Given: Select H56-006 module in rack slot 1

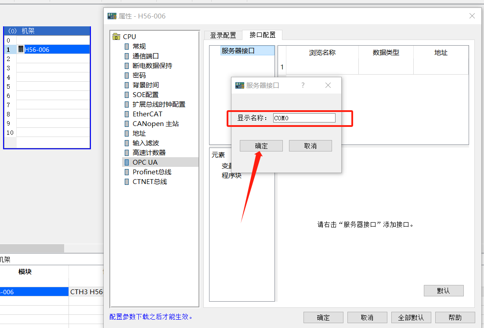Looking at the screenshot, I should click(x=53, y=49).
